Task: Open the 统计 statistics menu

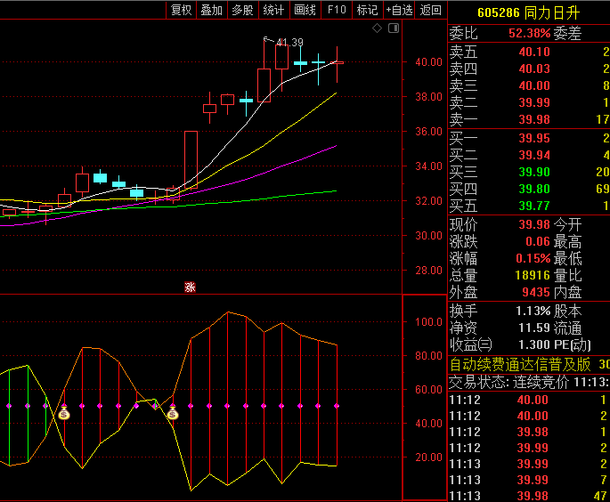Action: (273, 10)
